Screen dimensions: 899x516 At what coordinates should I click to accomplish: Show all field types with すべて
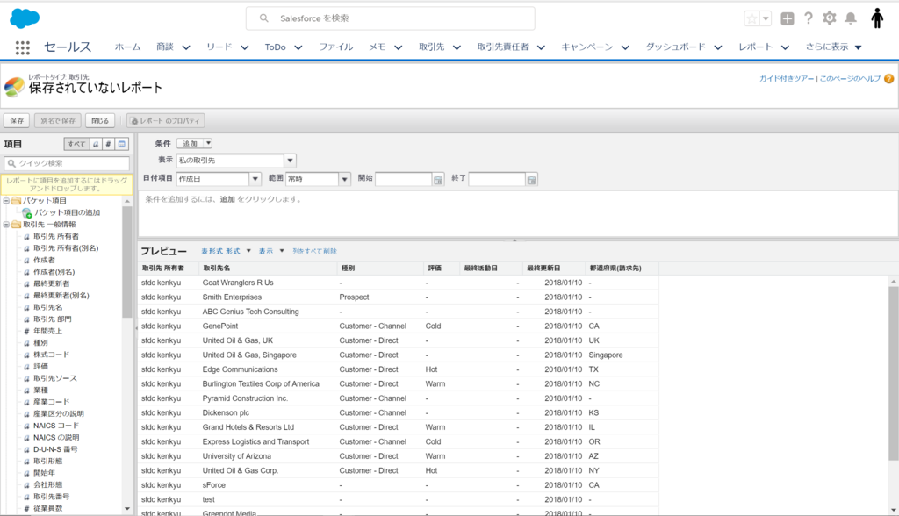[76, 144]
